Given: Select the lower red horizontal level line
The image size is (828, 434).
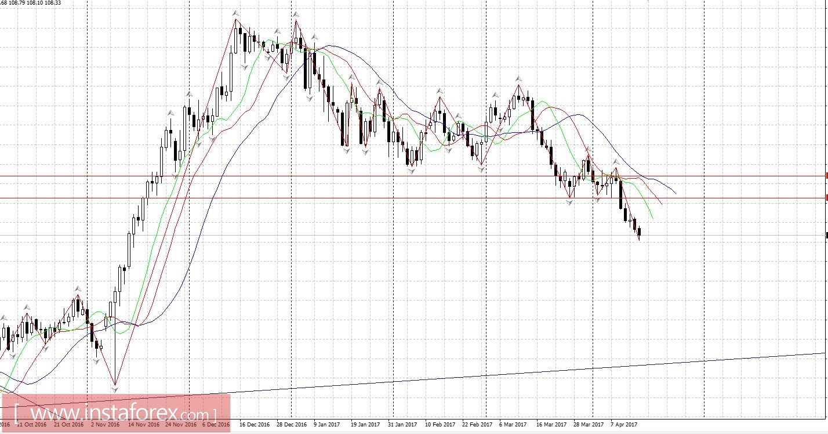Looking at the screenshot, I should coord(412,198).
